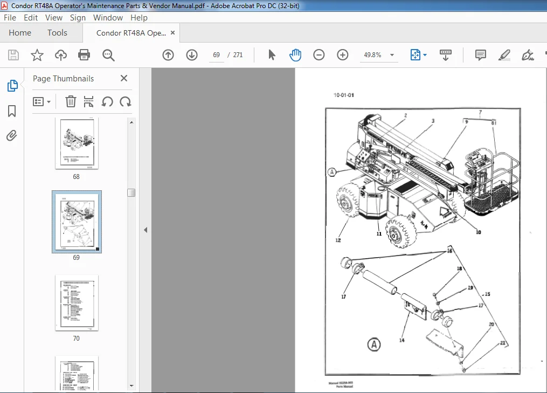Click the Page Thumbnails panel title
Image resolution: width=547 pixels, height=393 pixels.
[x=63, y=79]
